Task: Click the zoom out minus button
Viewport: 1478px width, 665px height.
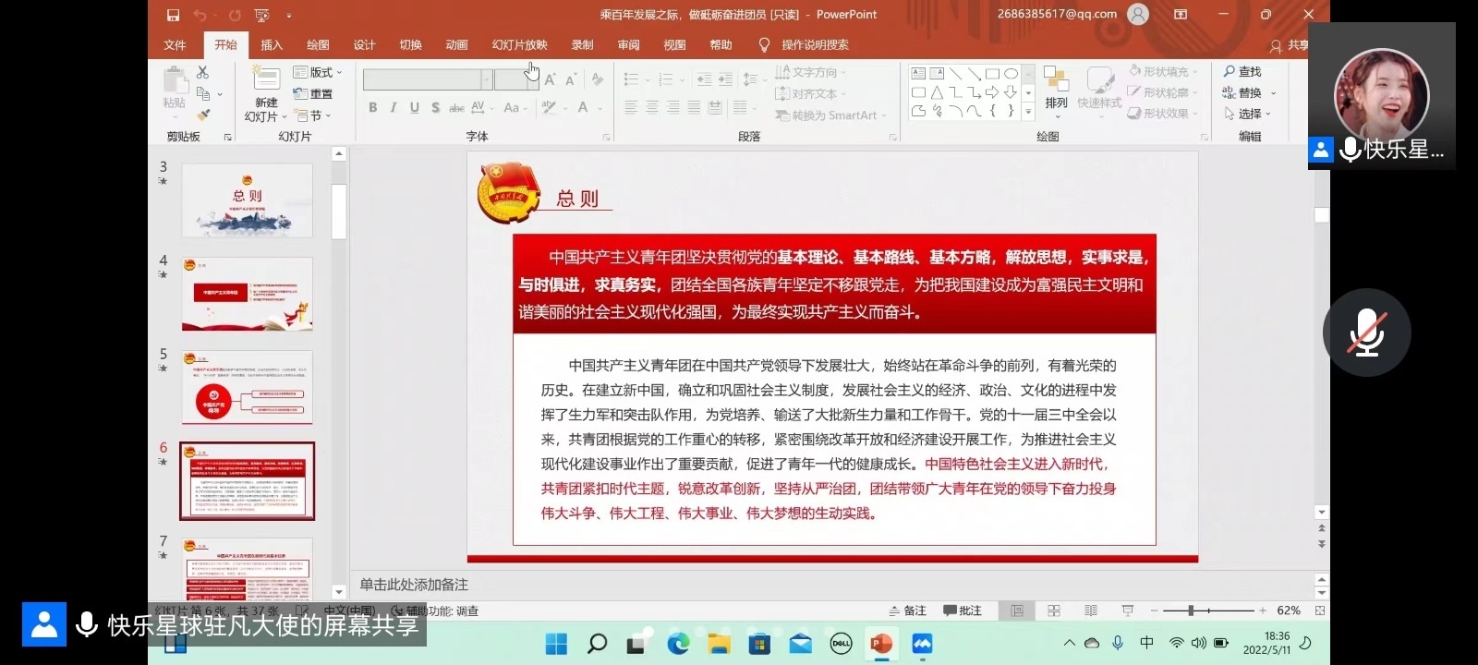Action: (1154, 611)
